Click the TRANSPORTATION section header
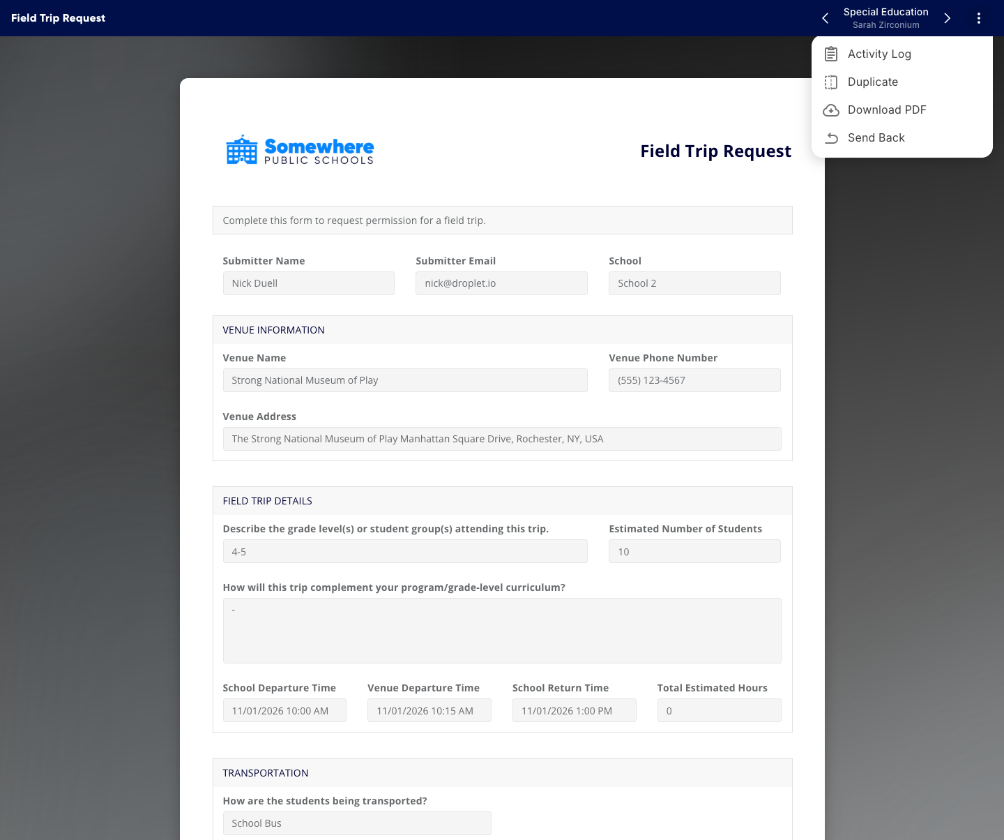Viewport: 1004px width, 840px height. click(x=502, y=773)
